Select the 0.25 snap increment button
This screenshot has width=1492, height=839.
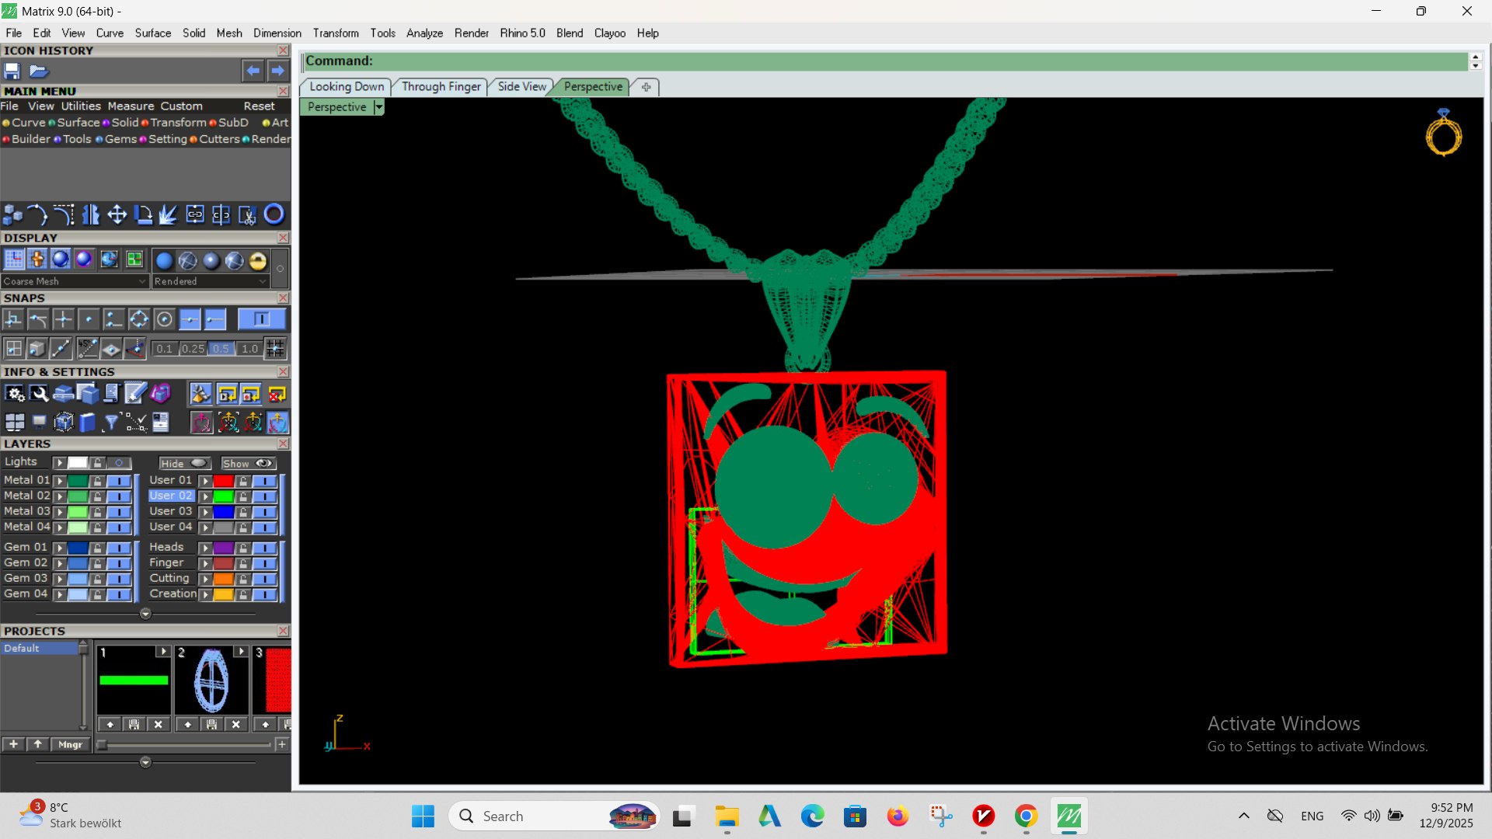click(193, 349)
